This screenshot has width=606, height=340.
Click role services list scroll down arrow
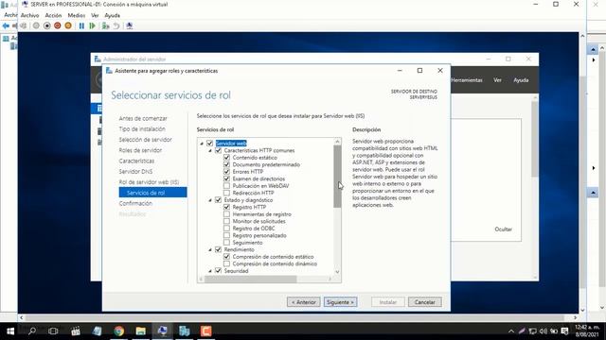(x=337, y=272)
